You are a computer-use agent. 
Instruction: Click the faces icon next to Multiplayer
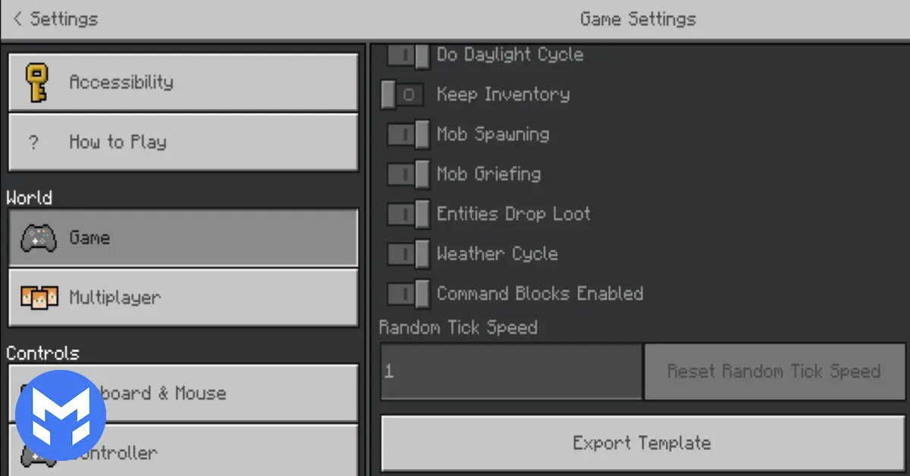(39, 297)
